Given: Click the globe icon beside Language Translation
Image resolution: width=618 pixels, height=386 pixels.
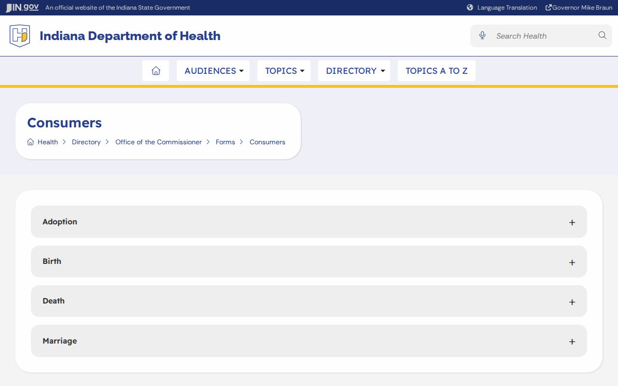Looking at the screenshot, I should 470,8.
